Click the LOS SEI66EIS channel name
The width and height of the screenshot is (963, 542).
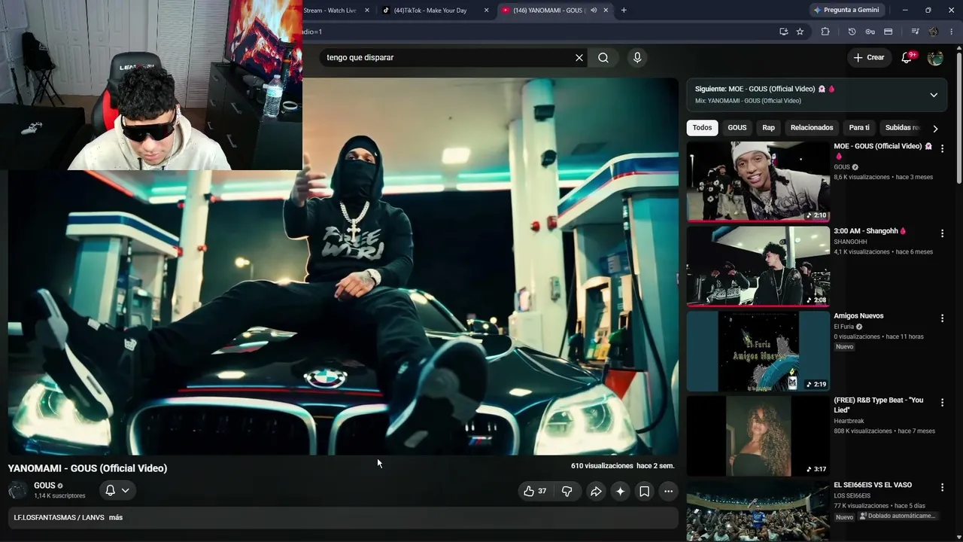(852, 496)
